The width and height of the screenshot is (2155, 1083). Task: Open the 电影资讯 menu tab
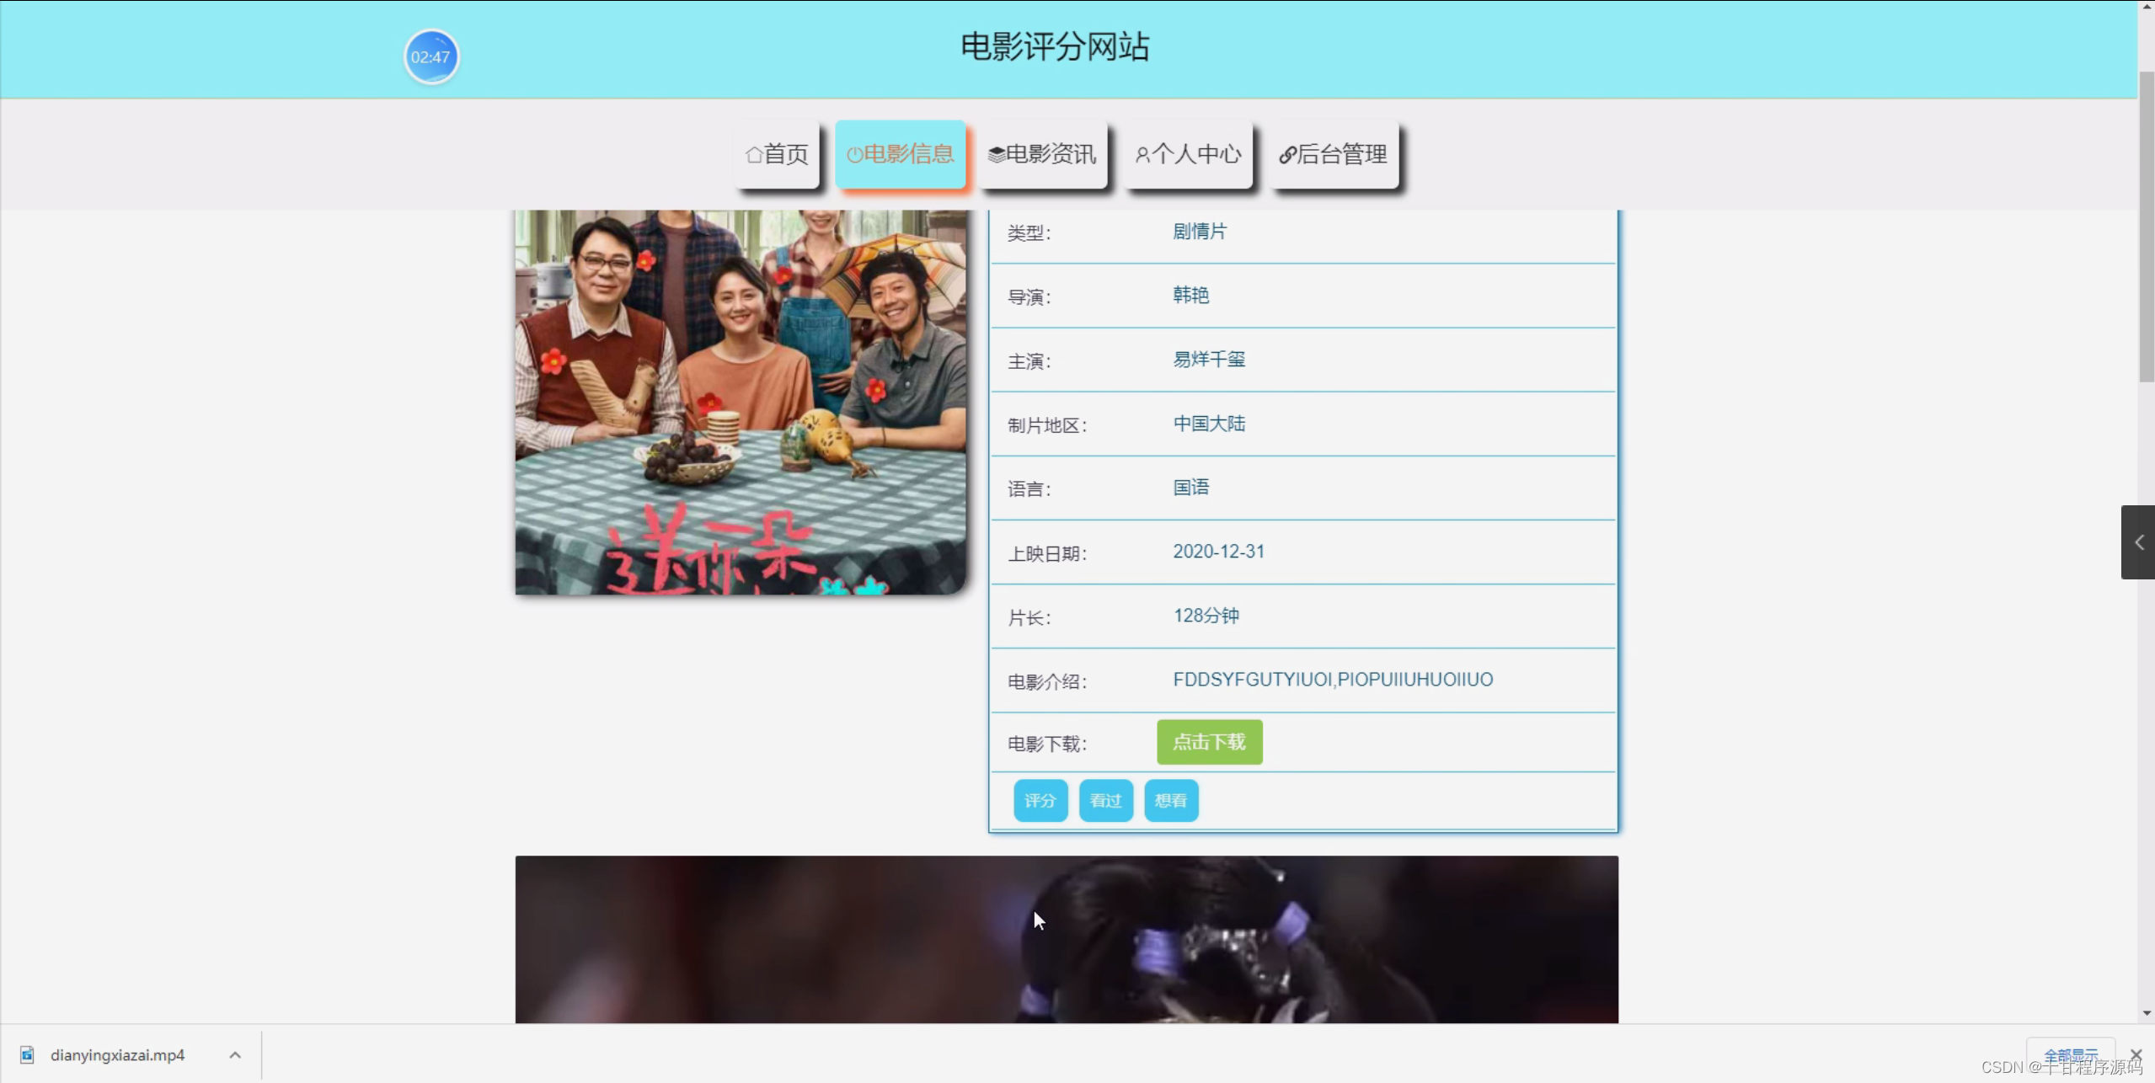pyautogui.click(x=1043, y=154)
